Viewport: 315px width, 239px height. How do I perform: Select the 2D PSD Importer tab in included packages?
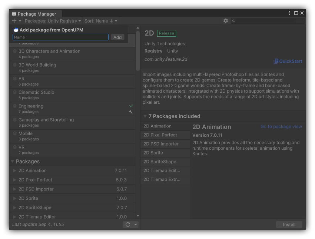[162, 144]
